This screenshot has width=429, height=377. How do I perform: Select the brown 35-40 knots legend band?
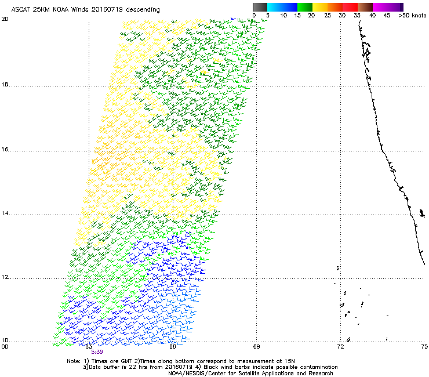365,7
